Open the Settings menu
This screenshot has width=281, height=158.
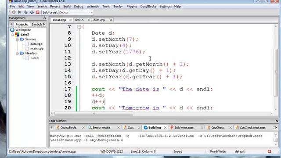pos(165,7)
